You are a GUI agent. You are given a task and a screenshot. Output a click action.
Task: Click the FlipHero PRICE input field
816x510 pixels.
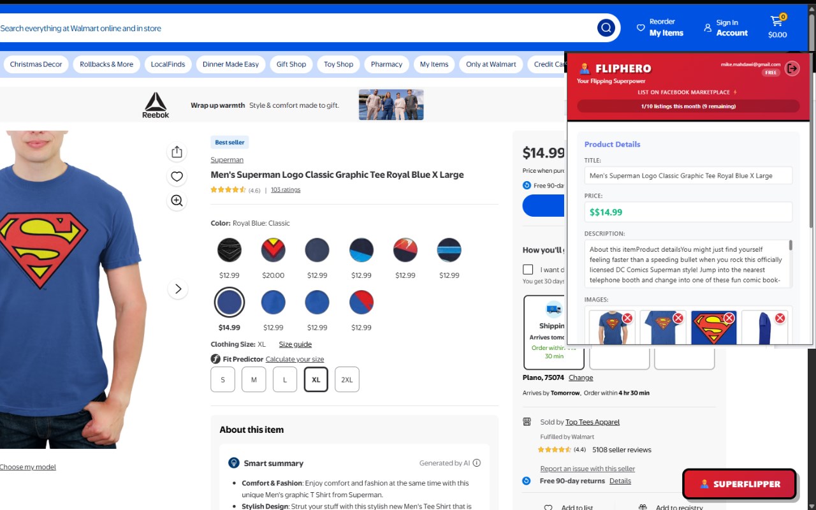688,212
